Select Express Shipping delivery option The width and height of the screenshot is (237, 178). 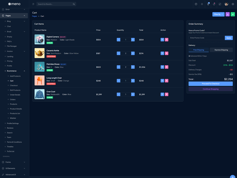[221, 50]
